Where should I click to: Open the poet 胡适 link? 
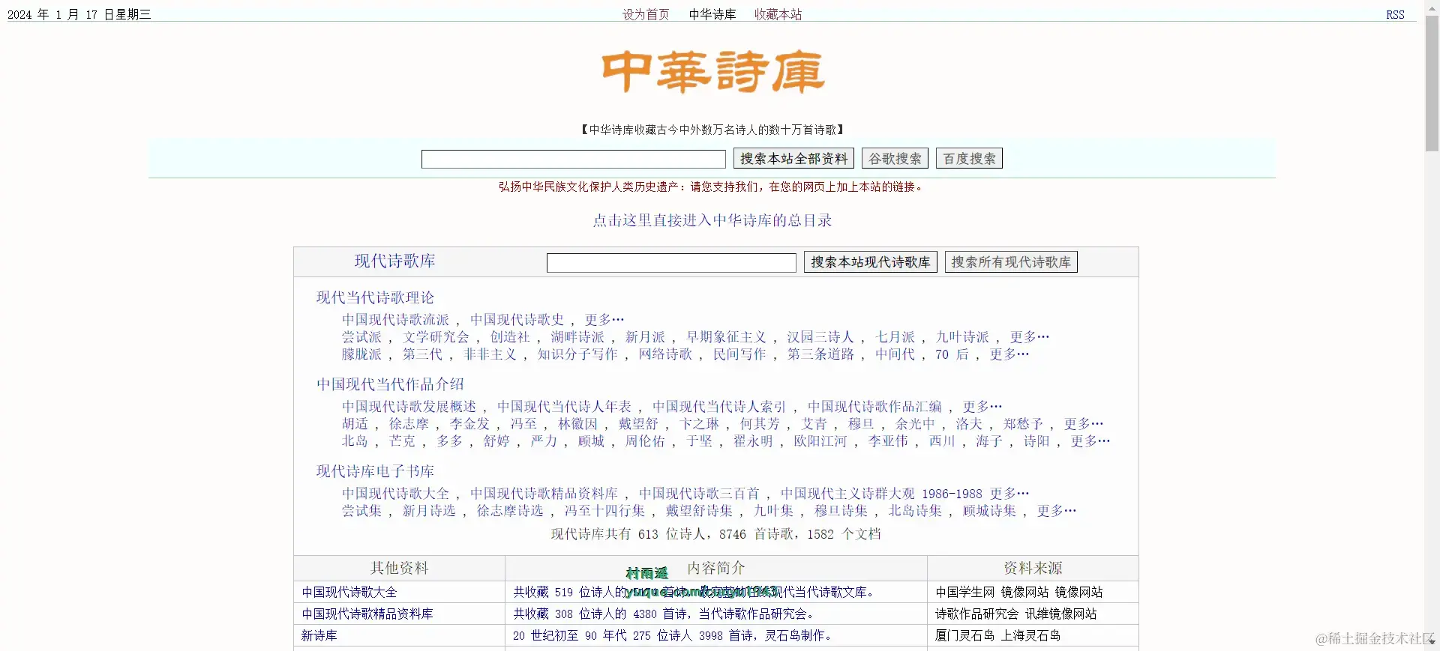click(355, 424)
